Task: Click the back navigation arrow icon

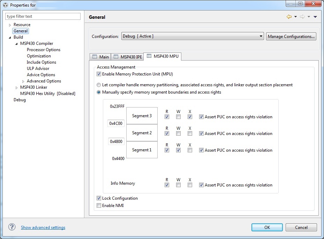Action: (289, 17)
